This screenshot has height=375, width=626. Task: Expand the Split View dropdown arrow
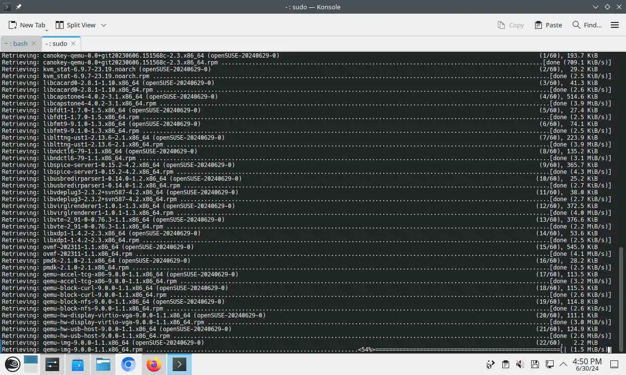[104, 25]
